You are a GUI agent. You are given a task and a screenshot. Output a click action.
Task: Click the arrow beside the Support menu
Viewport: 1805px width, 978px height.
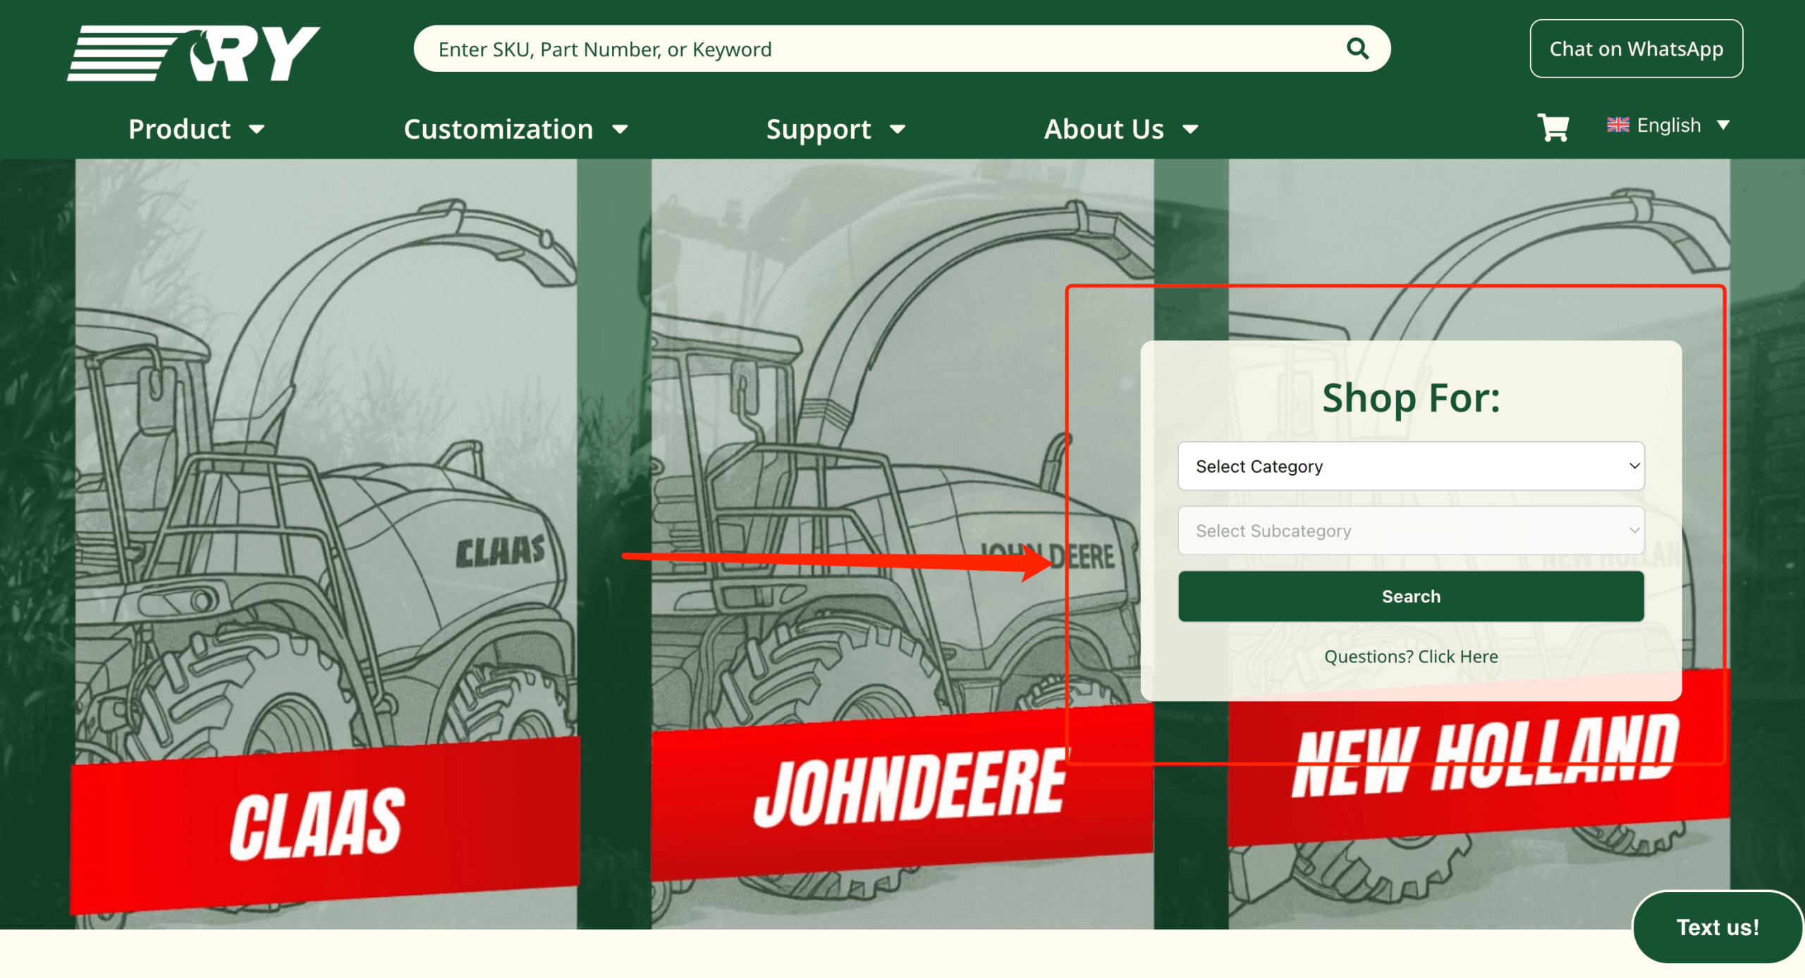click(x=898, y=130)
